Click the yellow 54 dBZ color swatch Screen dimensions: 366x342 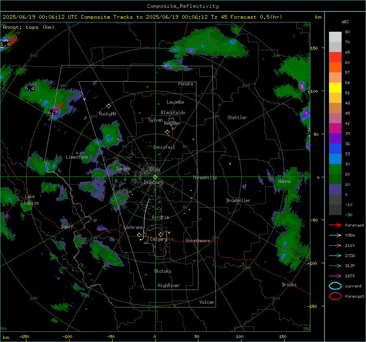(335, 88)
